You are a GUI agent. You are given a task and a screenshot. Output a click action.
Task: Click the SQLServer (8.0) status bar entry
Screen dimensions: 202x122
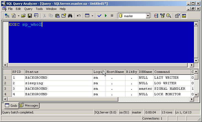click(106, 112)
